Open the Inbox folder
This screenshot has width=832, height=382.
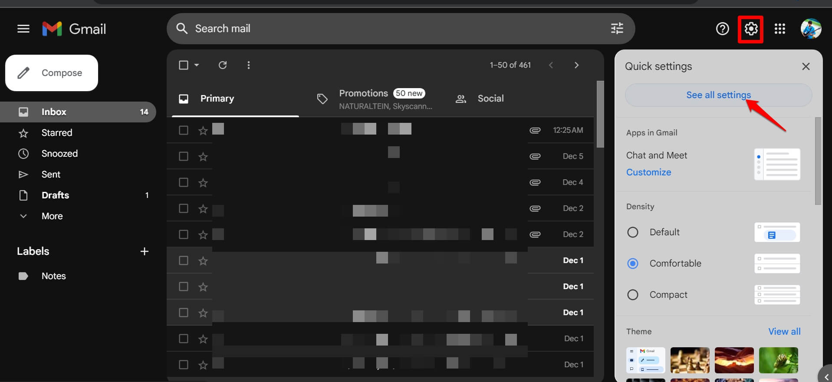point(78,112)
